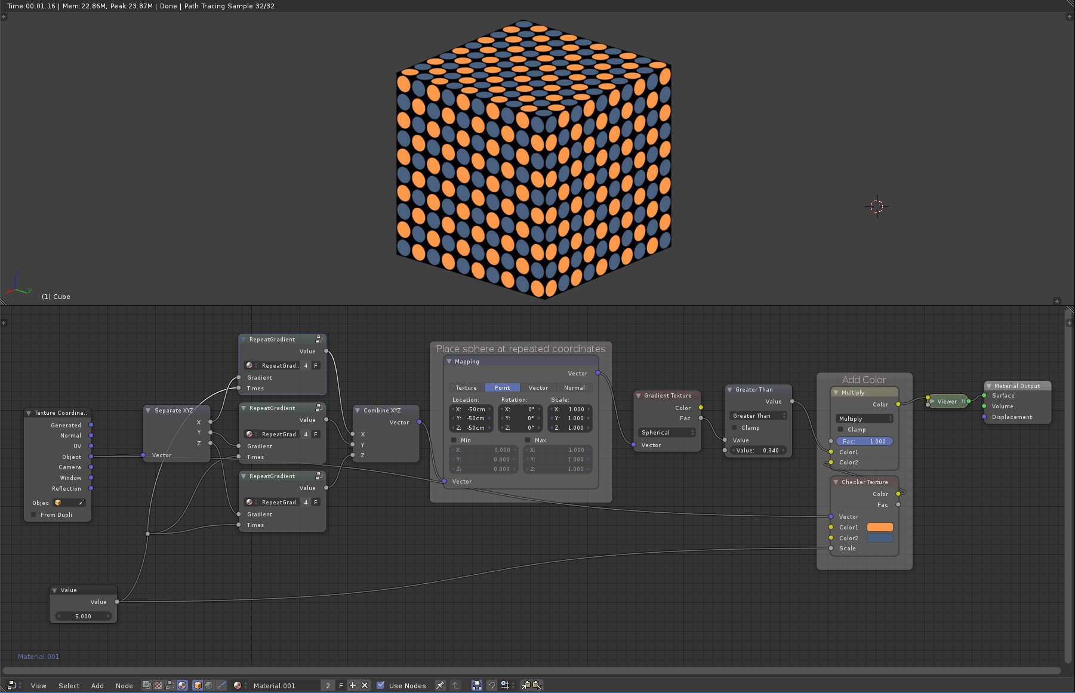This screenshot has height=693, width=1075.
Task: Click the pin node tree icon
Action: pos(440,685)
